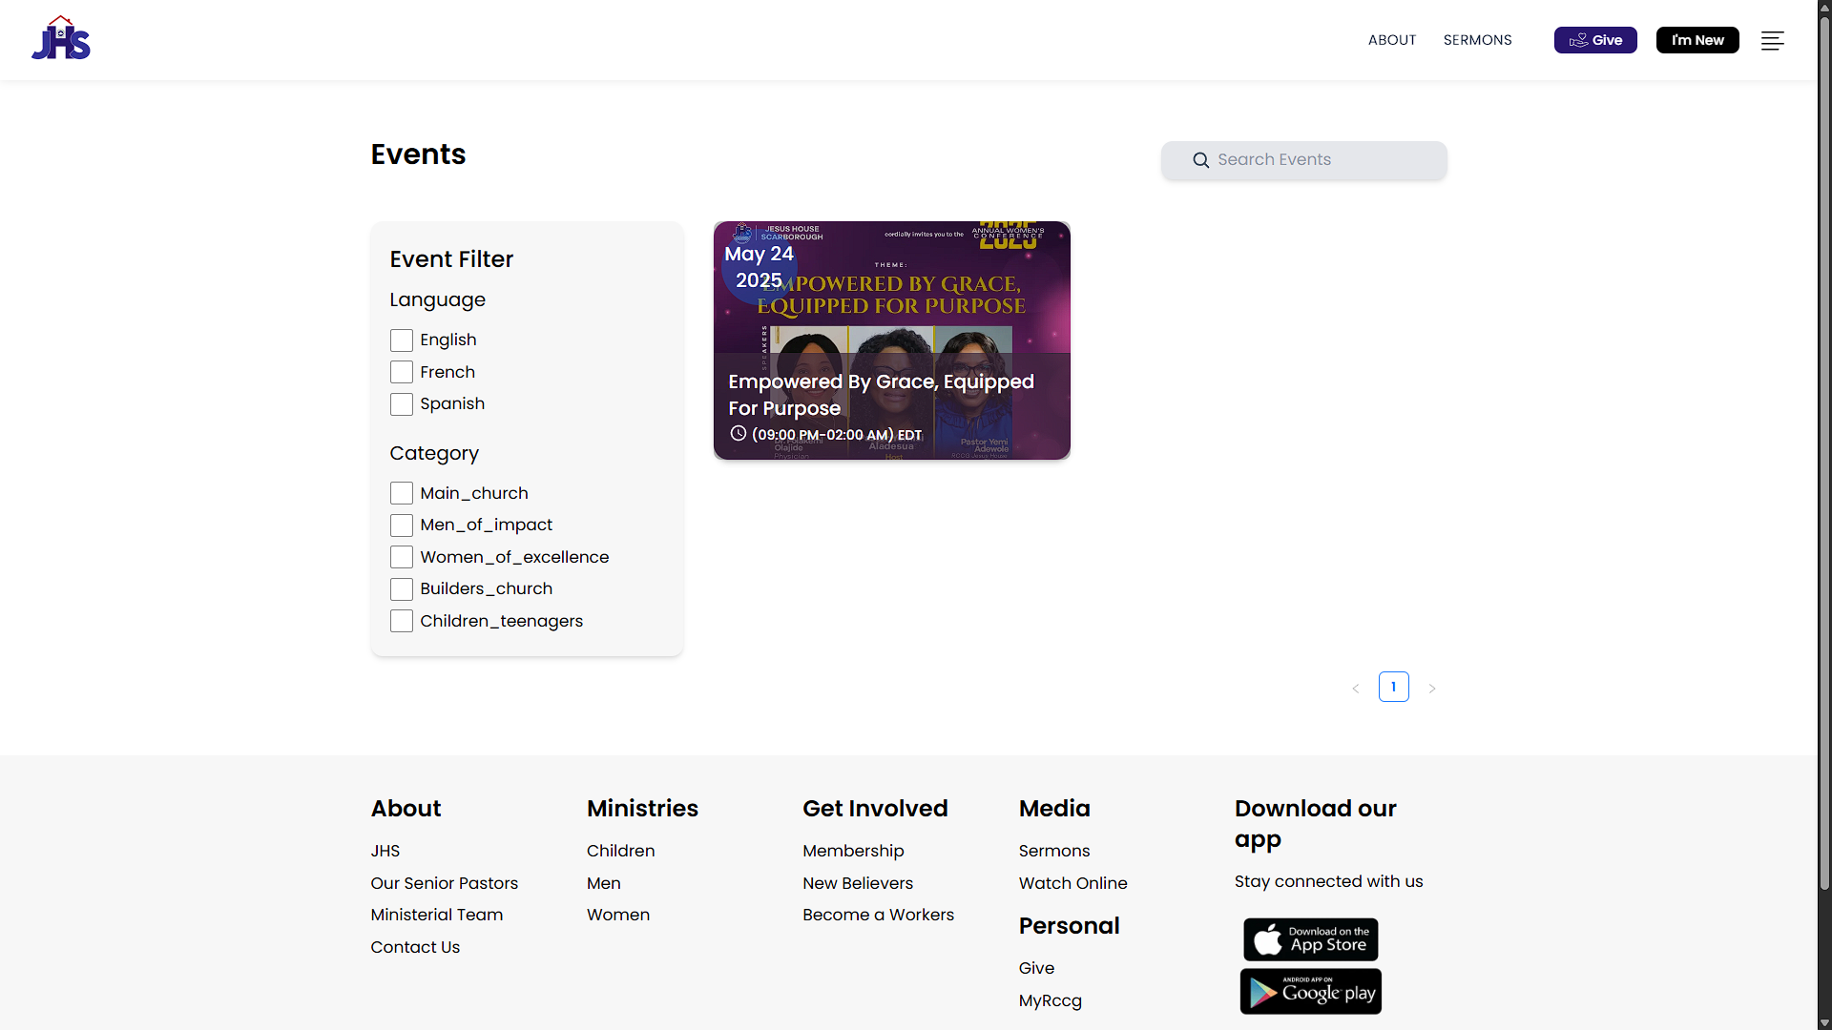Select the Builders_church category checkbox
This screenshot has width=1832, height=1030.
[x=402, y=589]
